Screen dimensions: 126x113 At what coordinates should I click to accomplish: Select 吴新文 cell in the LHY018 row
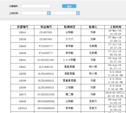coord(93,108)
